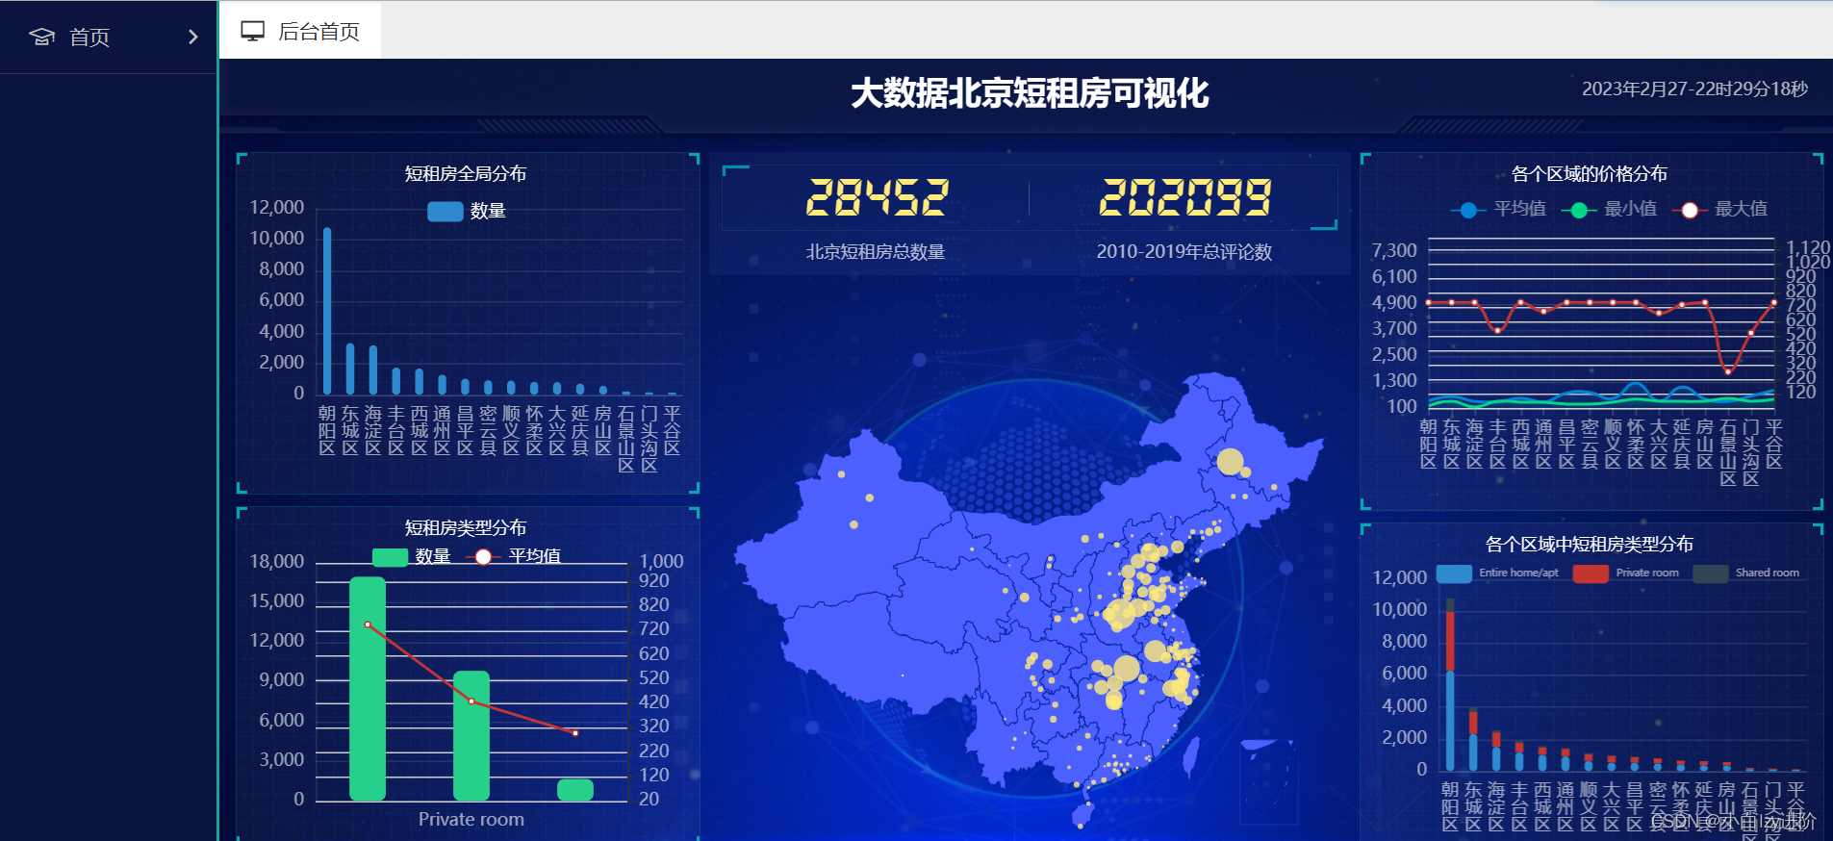
Task: Toggle the green 数量 legend in 短租房类型分布
Action: (x=411, y=556)
